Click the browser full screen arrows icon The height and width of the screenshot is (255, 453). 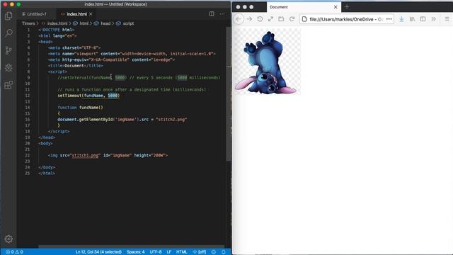tap(270, 19)
